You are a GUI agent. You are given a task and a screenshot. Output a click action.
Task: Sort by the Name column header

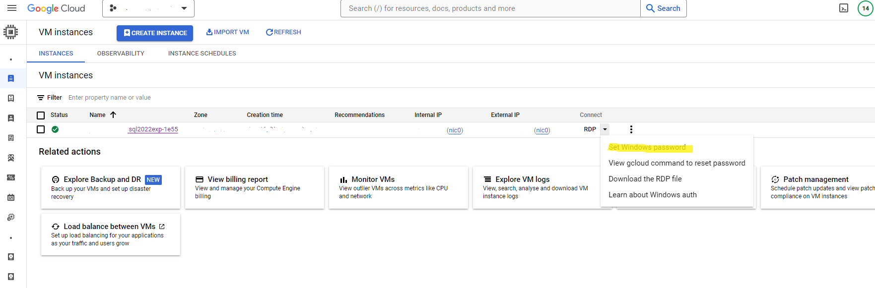coord(97,115)
